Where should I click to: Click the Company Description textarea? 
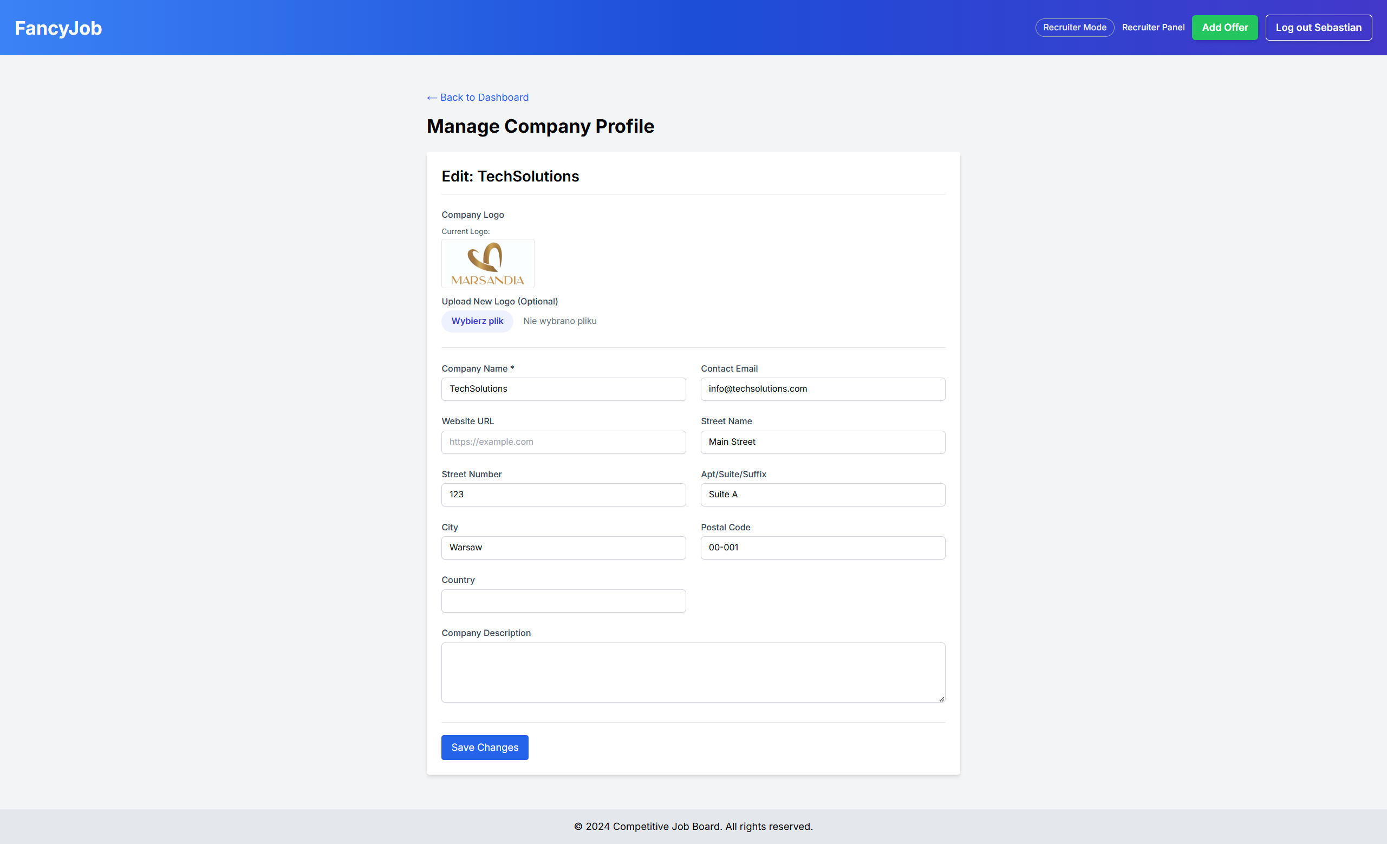coord(692,672)
